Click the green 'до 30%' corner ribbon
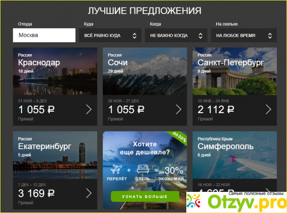This screenshot has height=213, width=287. 178,137
